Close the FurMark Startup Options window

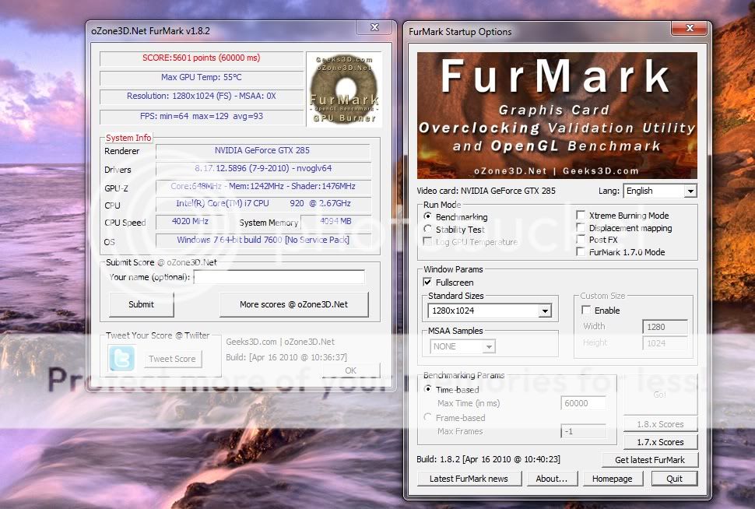pyautogui.click(x=690, y=28)
